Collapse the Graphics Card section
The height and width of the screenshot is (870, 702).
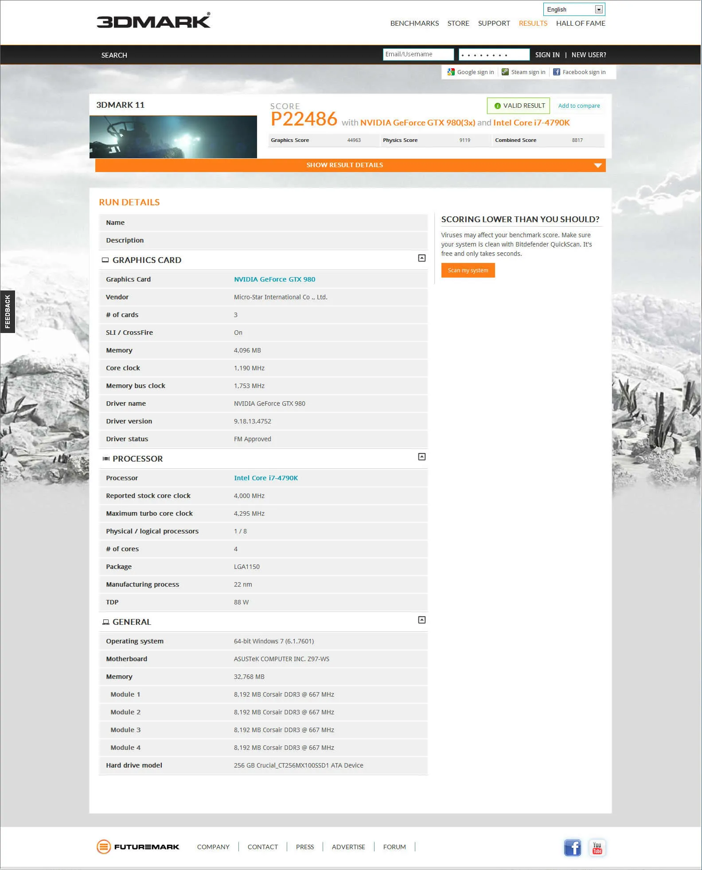point(422,258)
